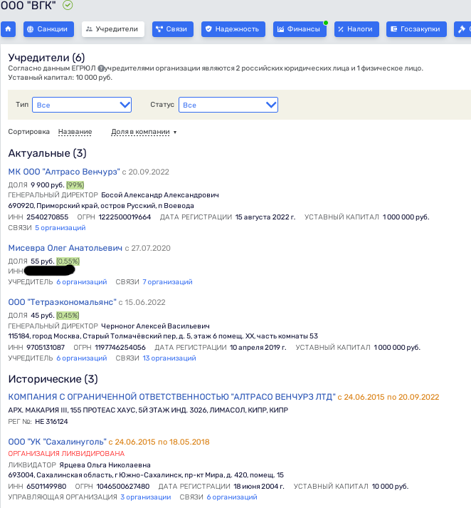Open the 3 организации managing organization link
The image size is (471, 508).
(x=146, y=497)
